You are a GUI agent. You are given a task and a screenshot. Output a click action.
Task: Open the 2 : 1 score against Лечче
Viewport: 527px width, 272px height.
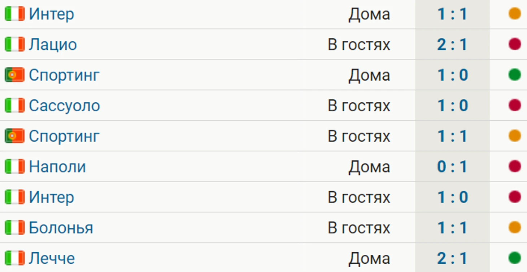(452, 258)
